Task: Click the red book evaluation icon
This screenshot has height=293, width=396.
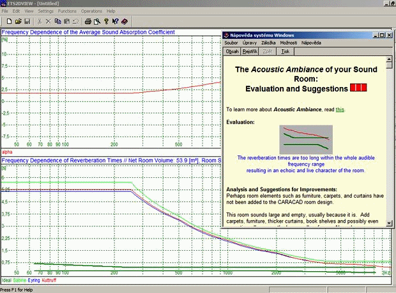Action: (125, 22)
